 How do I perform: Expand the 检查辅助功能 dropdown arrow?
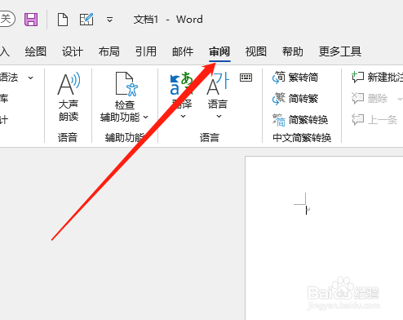coord(146,118)
